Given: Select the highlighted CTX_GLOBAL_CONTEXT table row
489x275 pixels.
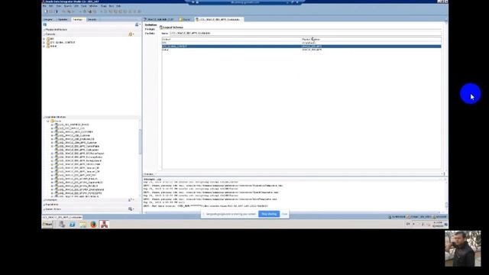Looking at the screenshot, I should pyautogui.click(x=301, y=46).
